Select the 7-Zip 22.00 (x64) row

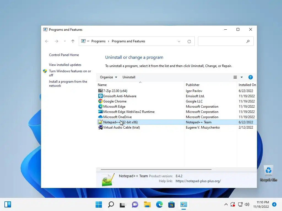(x=177, y=91)
